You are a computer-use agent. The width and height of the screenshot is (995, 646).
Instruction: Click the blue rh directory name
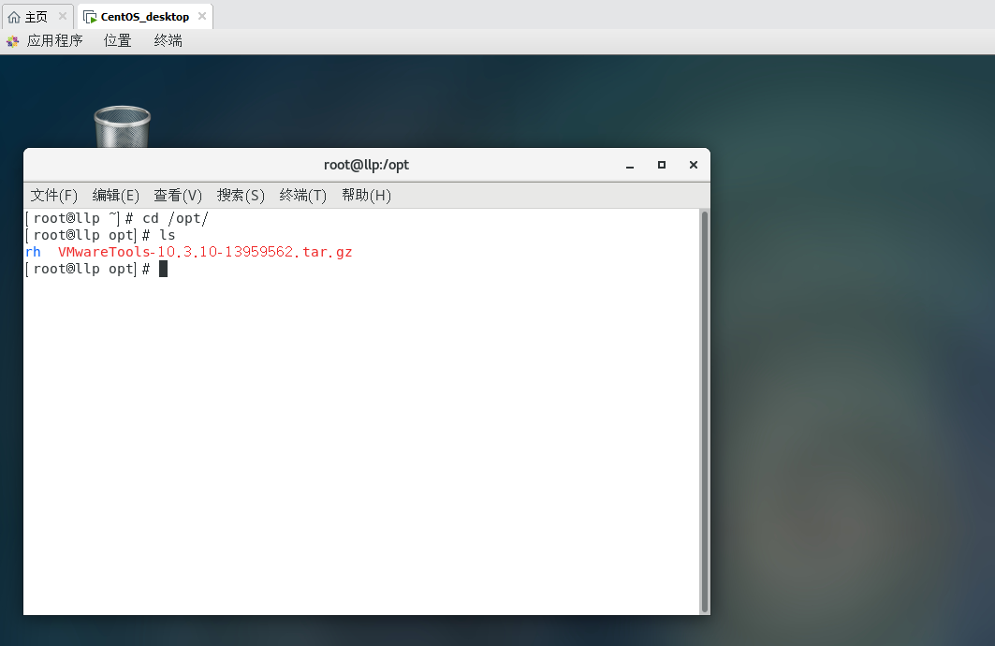33,252
